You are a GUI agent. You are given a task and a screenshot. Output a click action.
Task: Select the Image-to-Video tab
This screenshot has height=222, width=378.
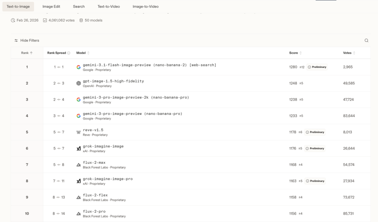point(146,7)
